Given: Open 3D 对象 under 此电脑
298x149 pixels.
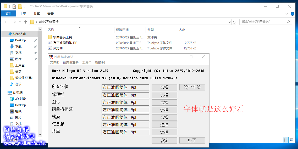Looking at the screenshot, I should click(x=20, y=99).
